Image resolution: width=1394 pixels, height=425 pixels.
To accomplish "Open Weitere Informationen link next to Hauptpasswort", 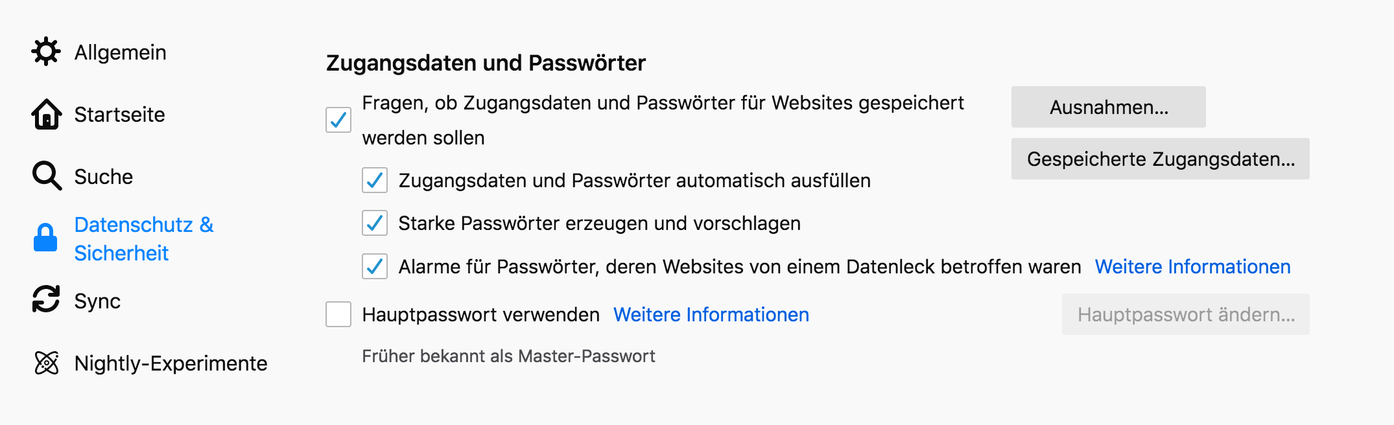I will tap(711, 314).
